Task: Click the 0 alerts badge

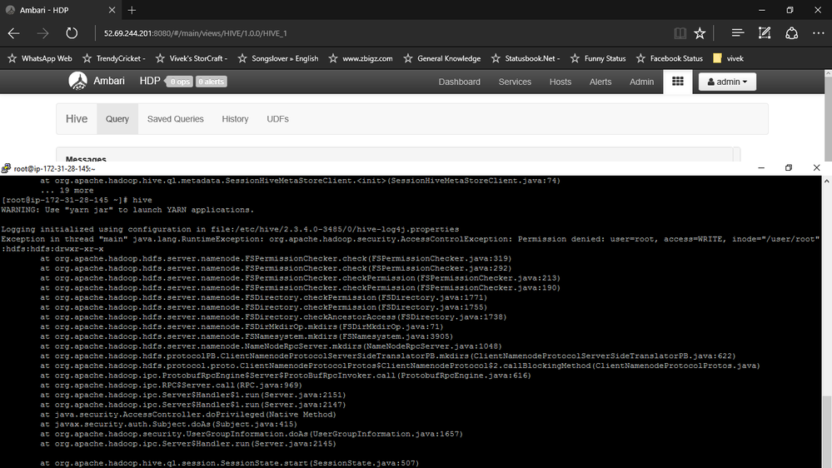Action: (x=212, y=82)
